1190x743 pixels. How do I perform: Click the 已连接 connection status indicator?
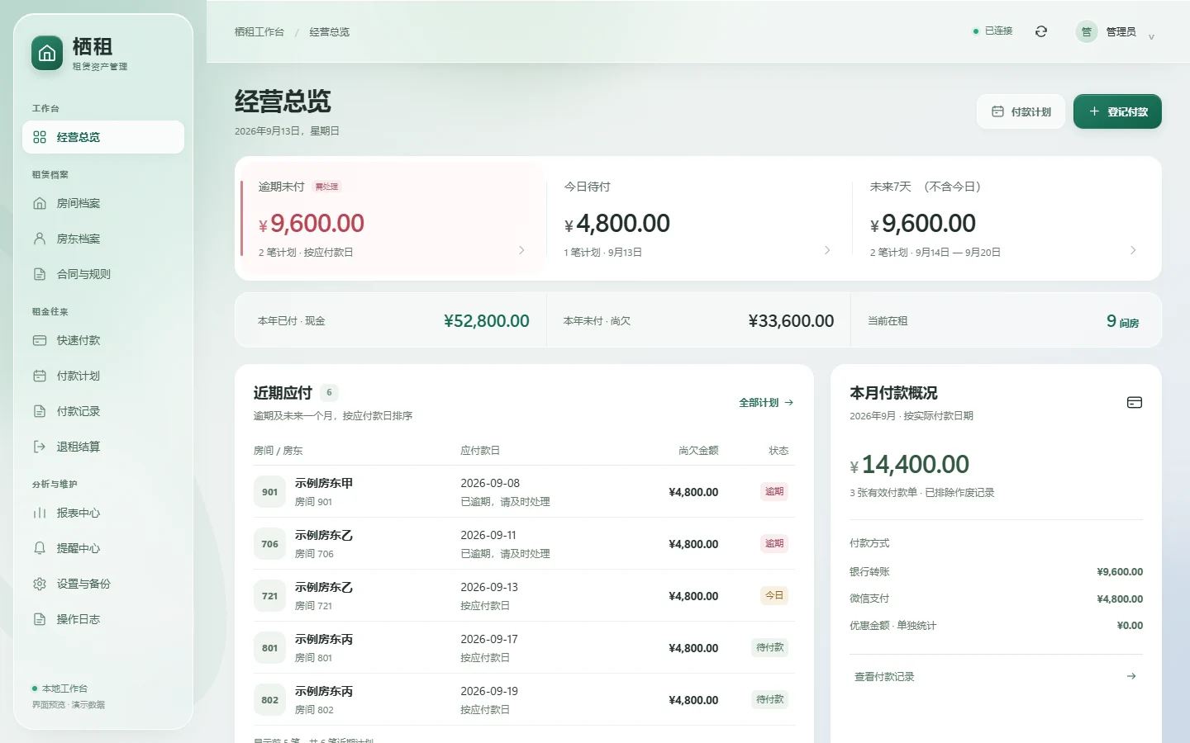tap(992, 31)
